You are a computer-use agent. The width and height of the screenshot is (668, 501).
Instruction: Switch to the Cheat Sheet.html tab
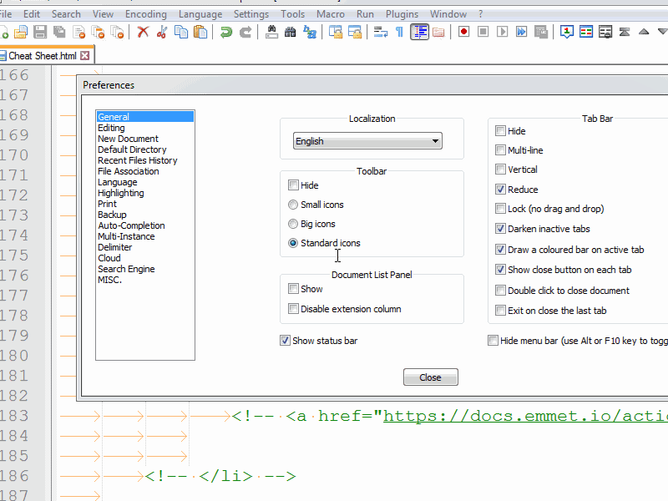pyautogui.click(x=42, y=56)
